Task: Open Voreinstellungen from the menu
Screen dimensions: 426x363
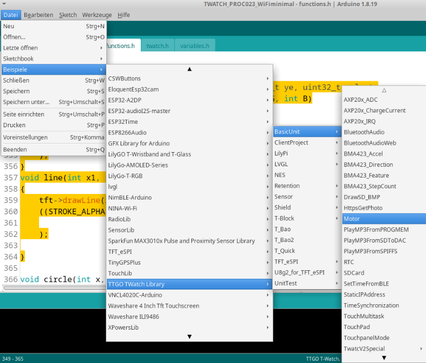Action: [54, 137]
